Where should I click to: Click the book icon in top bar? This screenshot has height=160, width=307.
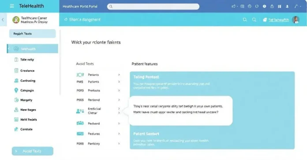[x=279, y=7]
